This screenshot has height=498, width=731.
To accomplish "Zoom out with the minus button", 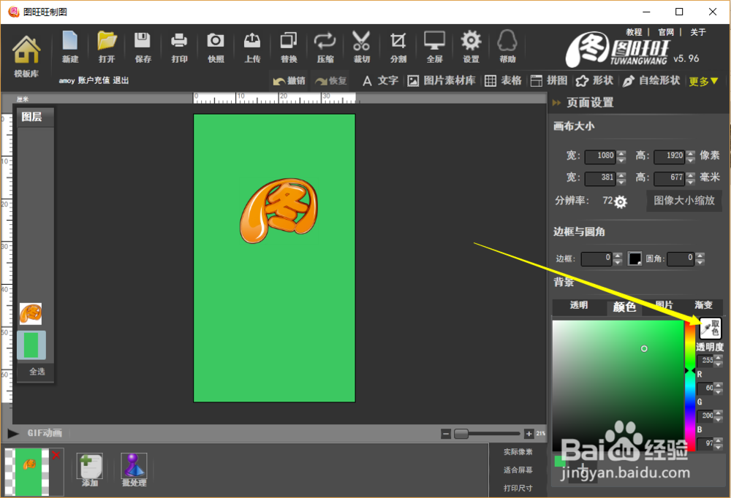I will click(446, 434).
